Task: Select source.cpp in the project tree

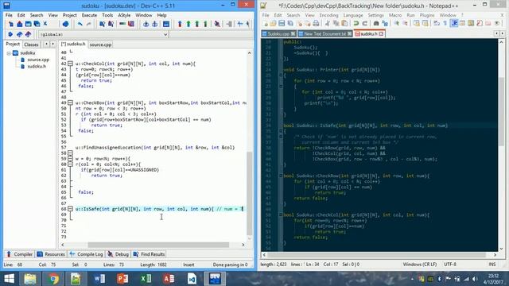Action: [x=38, y=60]
